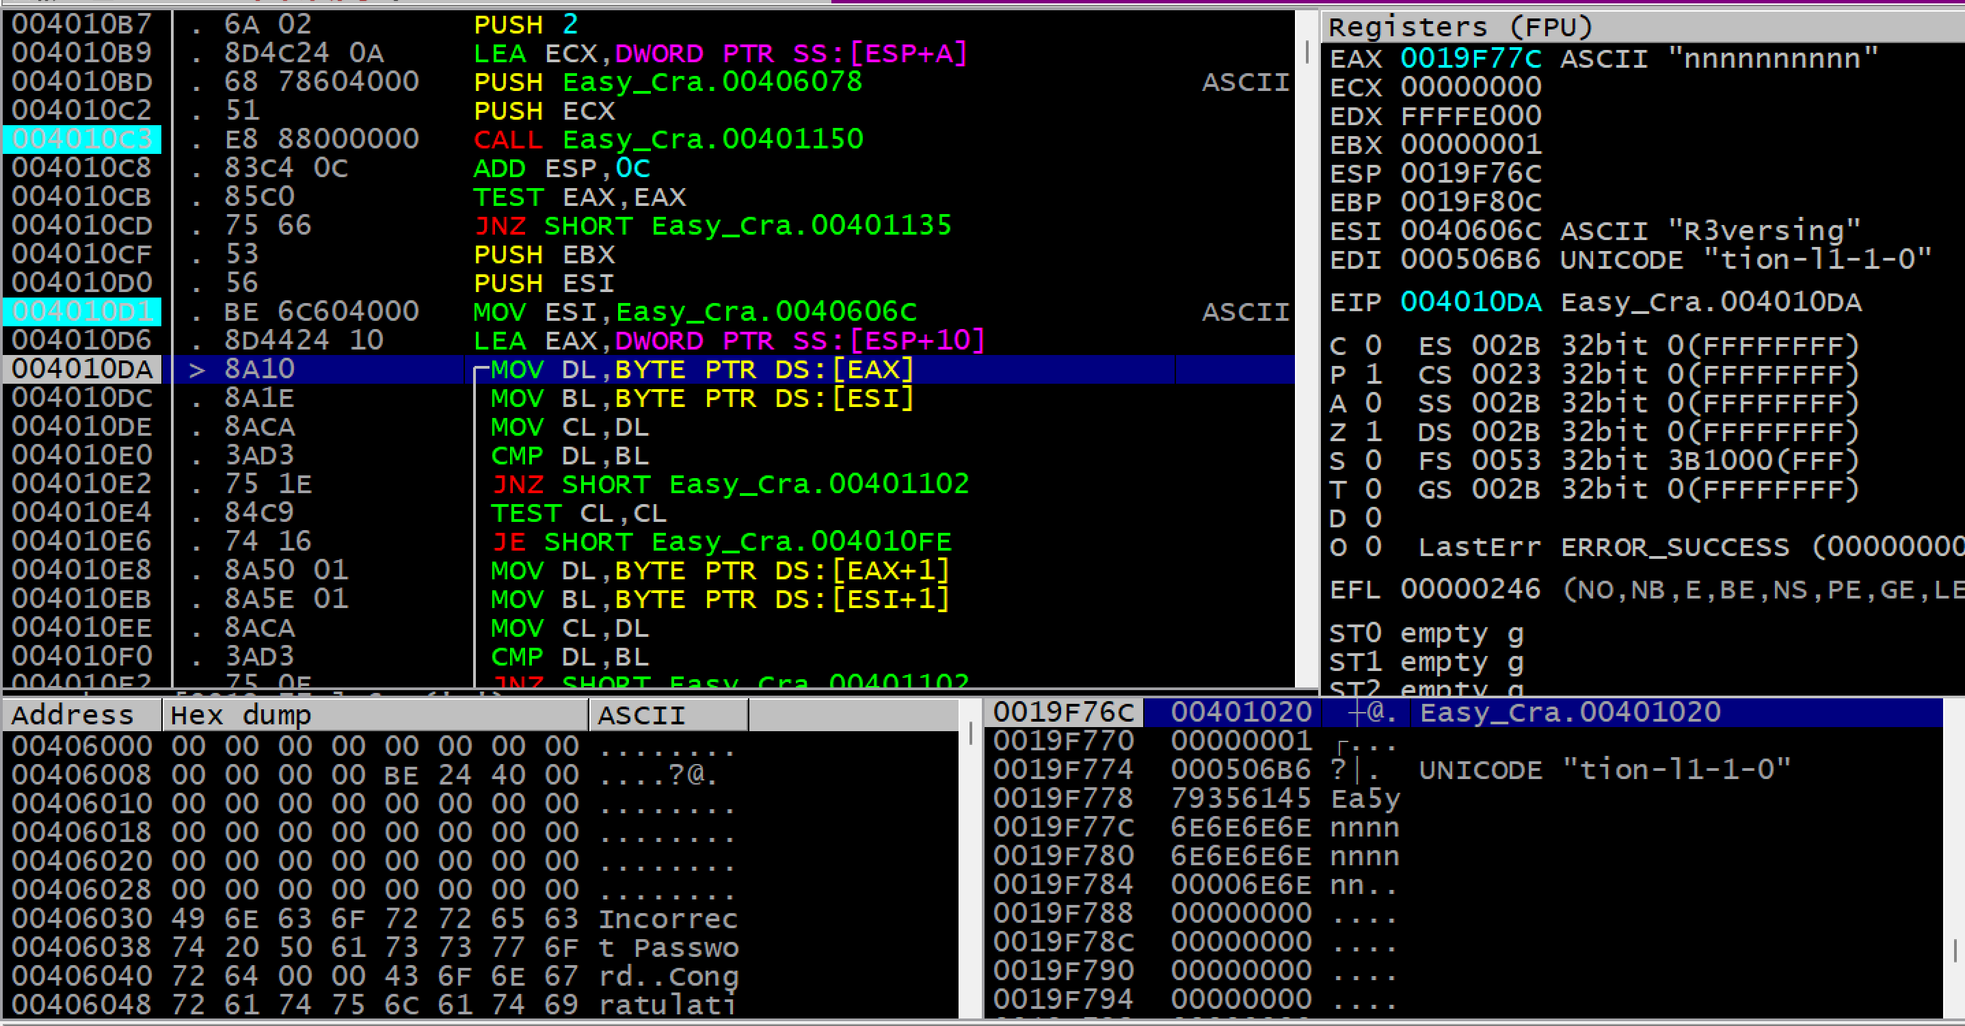
Task: Select the CALL Easy_Cra.00401150 instruction line
Action: tap(667, 140)
